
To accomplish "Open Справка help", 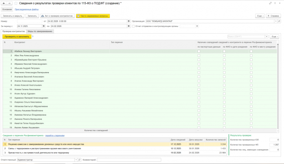I will pyautogui.click(x=273, y=16).
